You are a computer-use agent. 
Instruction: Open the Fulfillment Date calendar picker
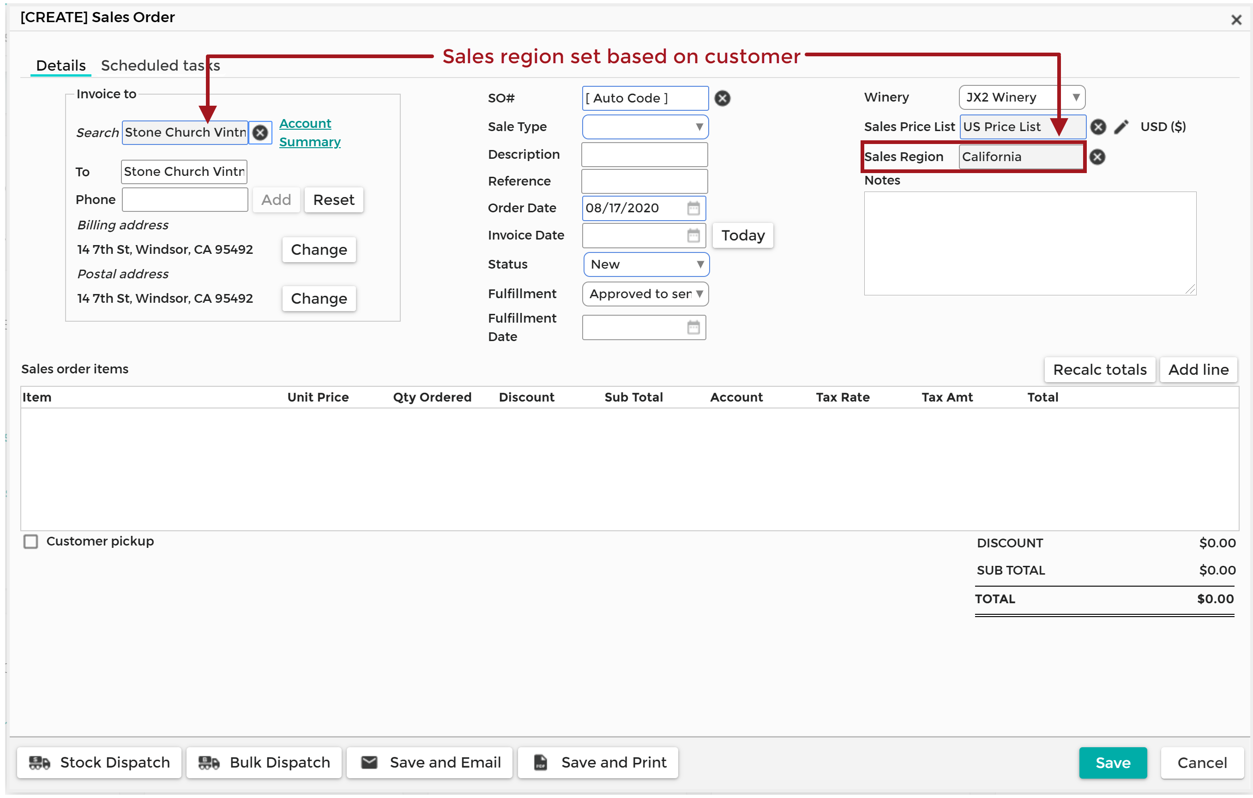click(x=693, y=327)
